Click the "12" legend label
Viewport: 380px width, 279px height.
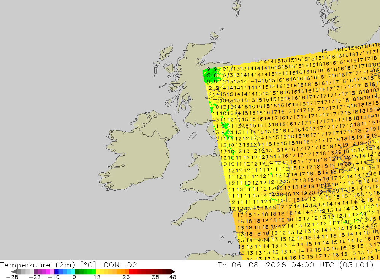pos(97,277)
